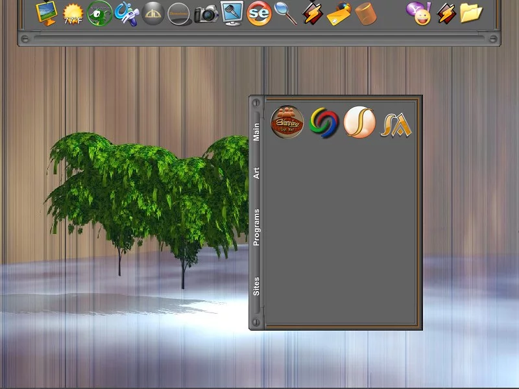Click the brown cylinder barrel icon
519x389 pixels.
tap(366, 13)
